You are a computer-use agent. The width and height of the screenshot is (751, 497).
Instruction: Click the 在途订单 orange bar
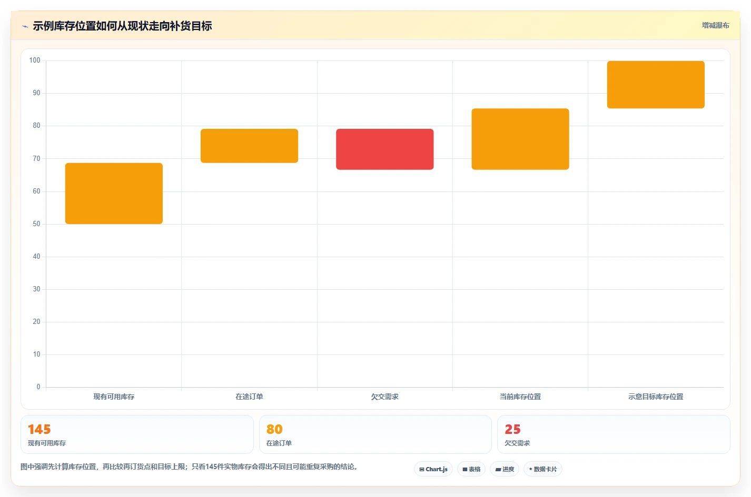249,146
